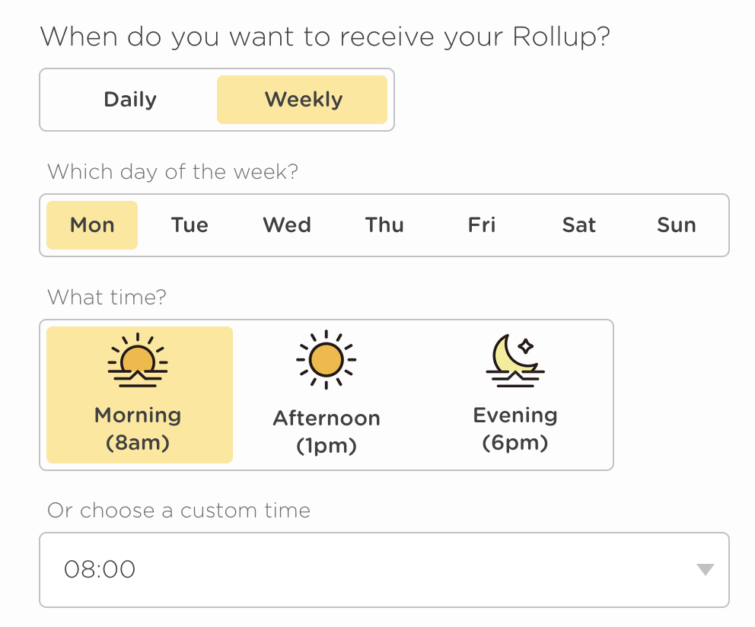Keep Weekly rollup frequency selected
This screenshot has width=755, height=627.
(302, 100)
